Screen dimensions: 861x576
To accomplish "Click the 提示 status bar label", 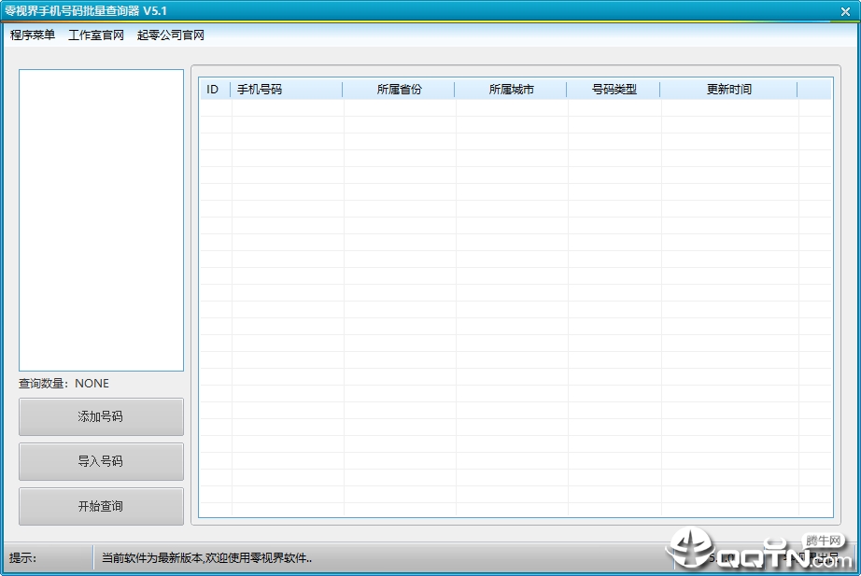I will 22,558.
